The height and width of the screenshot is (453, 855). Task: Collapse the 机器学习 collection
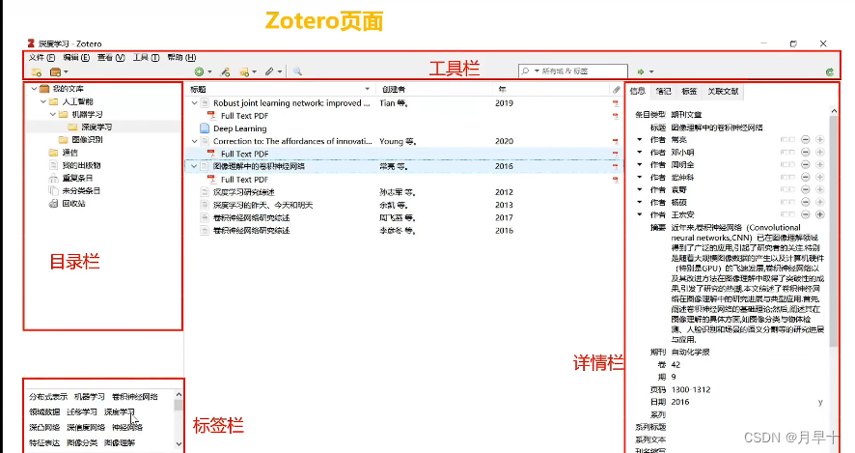tap(52, 114)
